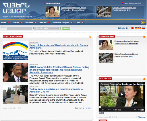This screenshot has width=147, height=121.
Task: Click the 'VIDEO GALLERY' section label
Action: (x=105, y=79)
